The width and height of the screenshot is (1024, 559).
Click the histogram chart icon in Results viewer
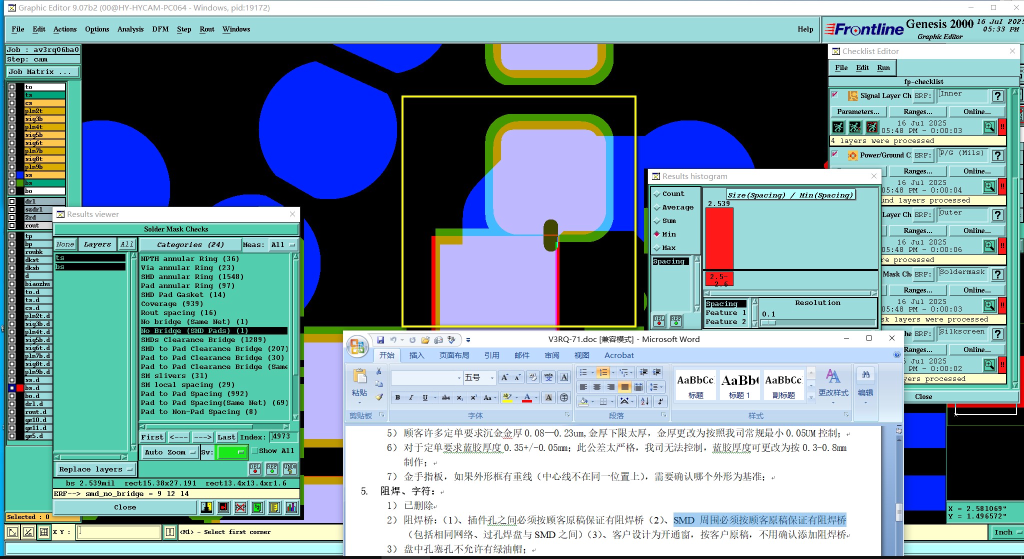pyautogui.click(x=291, y=507)
